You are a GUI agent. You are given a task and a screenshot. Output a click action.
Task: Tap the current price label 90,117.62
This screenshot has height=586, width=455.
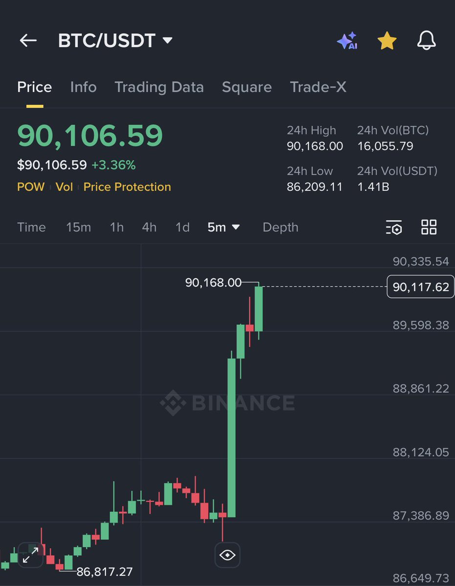[420, 287]
